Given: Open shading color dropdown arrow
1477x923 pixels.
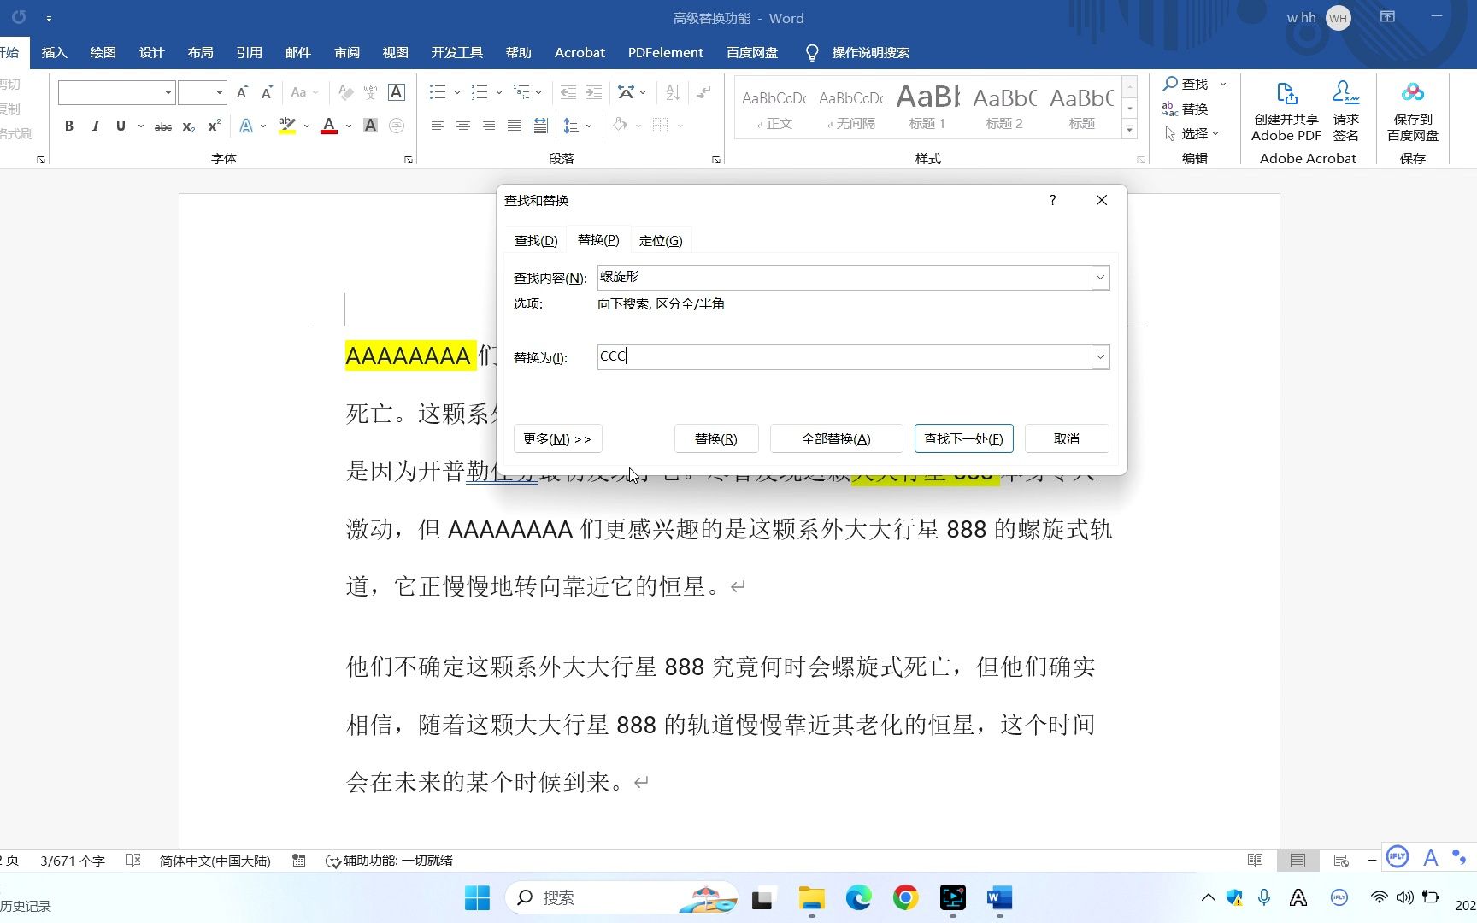Looking at the screenshot, I should click(638, 126).
